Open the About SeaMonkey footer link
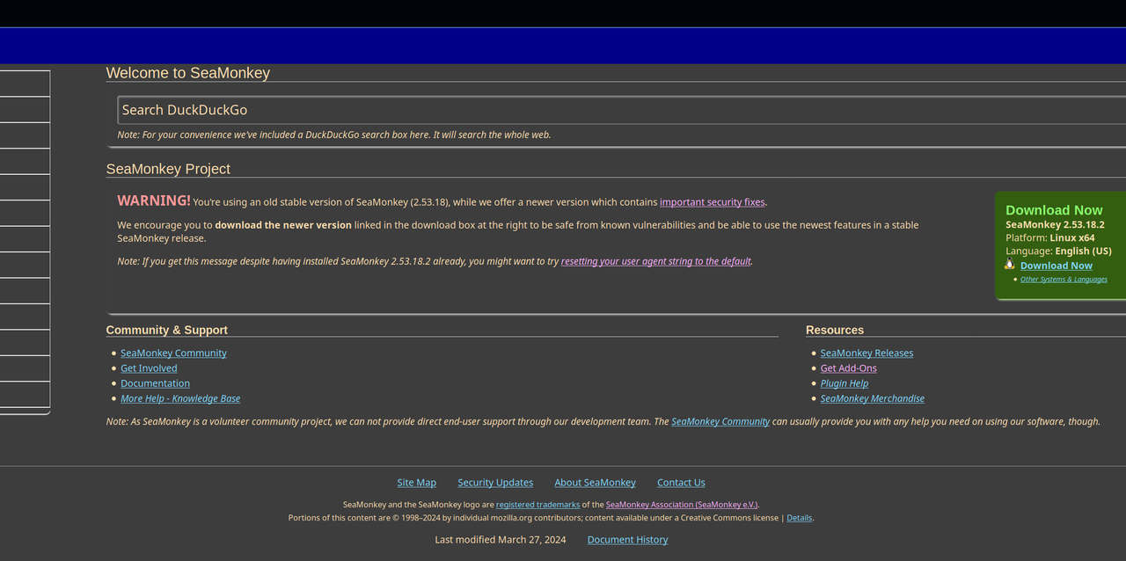The width and height of the screenshot is (1126, 561). pos(595,483)
